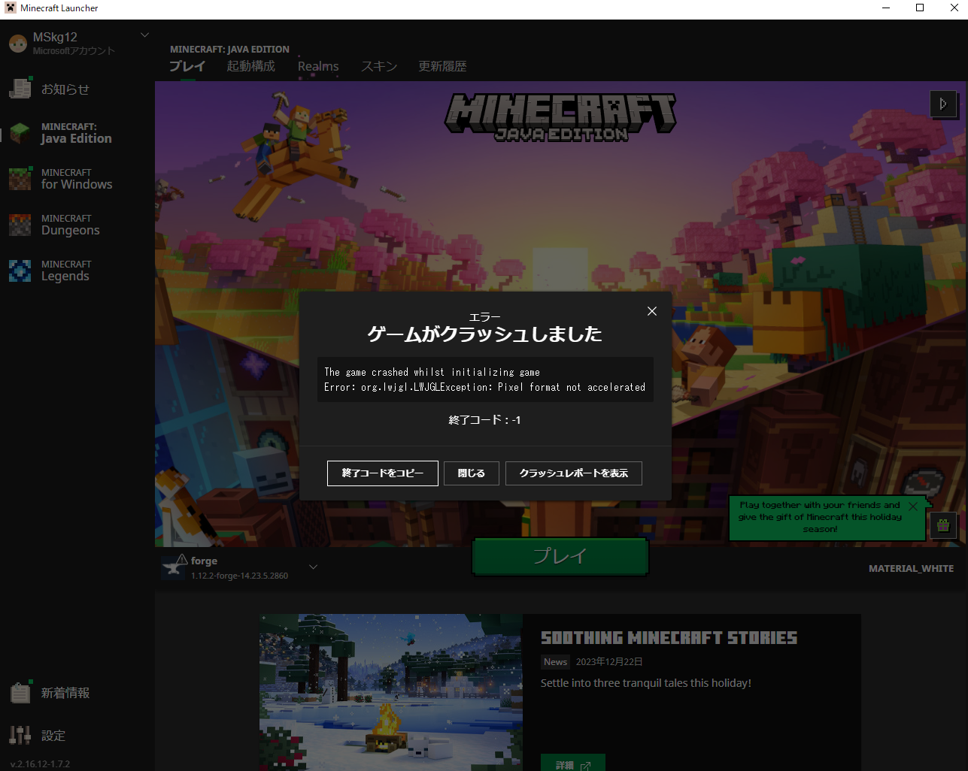Expand the MSkg12 account dropdown
Image resolution: width=968 pixels, height=771 pixels.
click(x=145, y=35)
